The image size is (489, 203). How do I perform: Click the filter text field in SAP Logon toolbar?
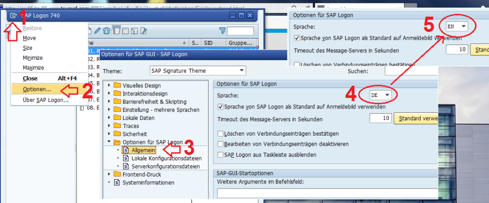[241, 31]
